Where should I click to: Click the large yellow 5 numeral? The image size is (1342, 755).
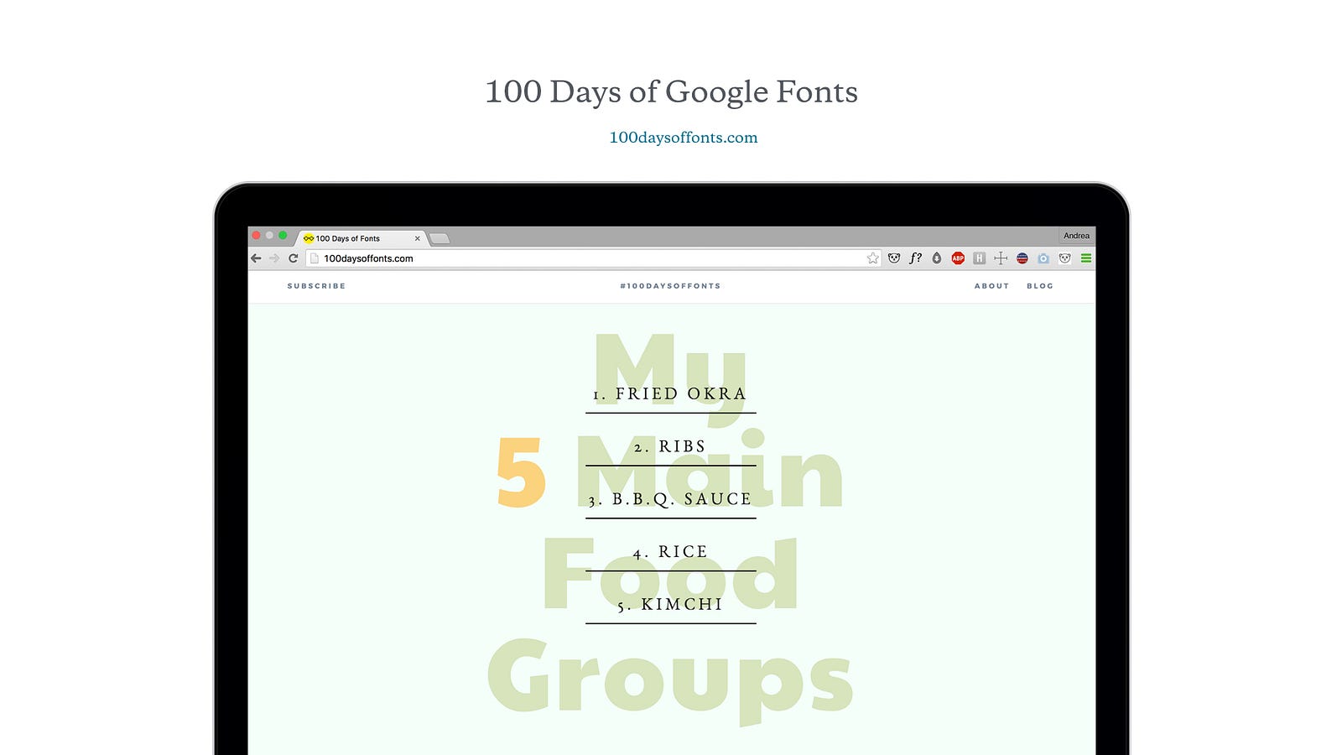click(522, 472)
